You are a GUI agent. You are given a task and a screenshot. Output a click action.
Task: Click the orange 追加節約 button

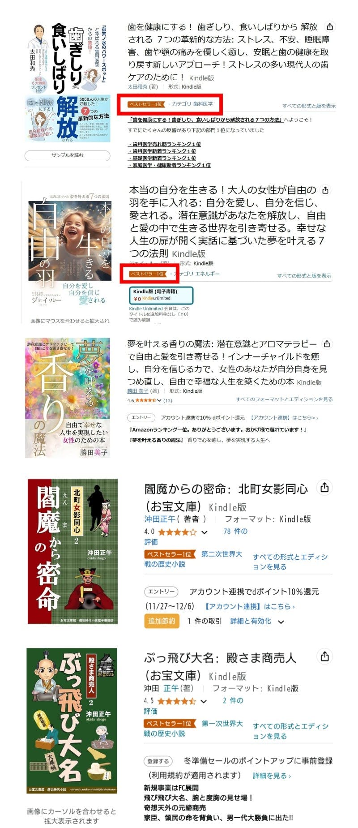click(162, 621)
